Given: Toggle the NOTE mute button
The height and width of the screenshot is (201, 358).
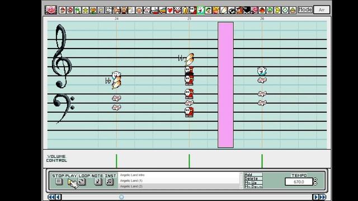Looking at the screenshot, I should point(98,181).
